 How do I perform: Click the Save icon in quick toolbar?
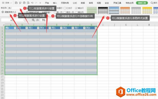pyautogui.click(x=16, y=3)
